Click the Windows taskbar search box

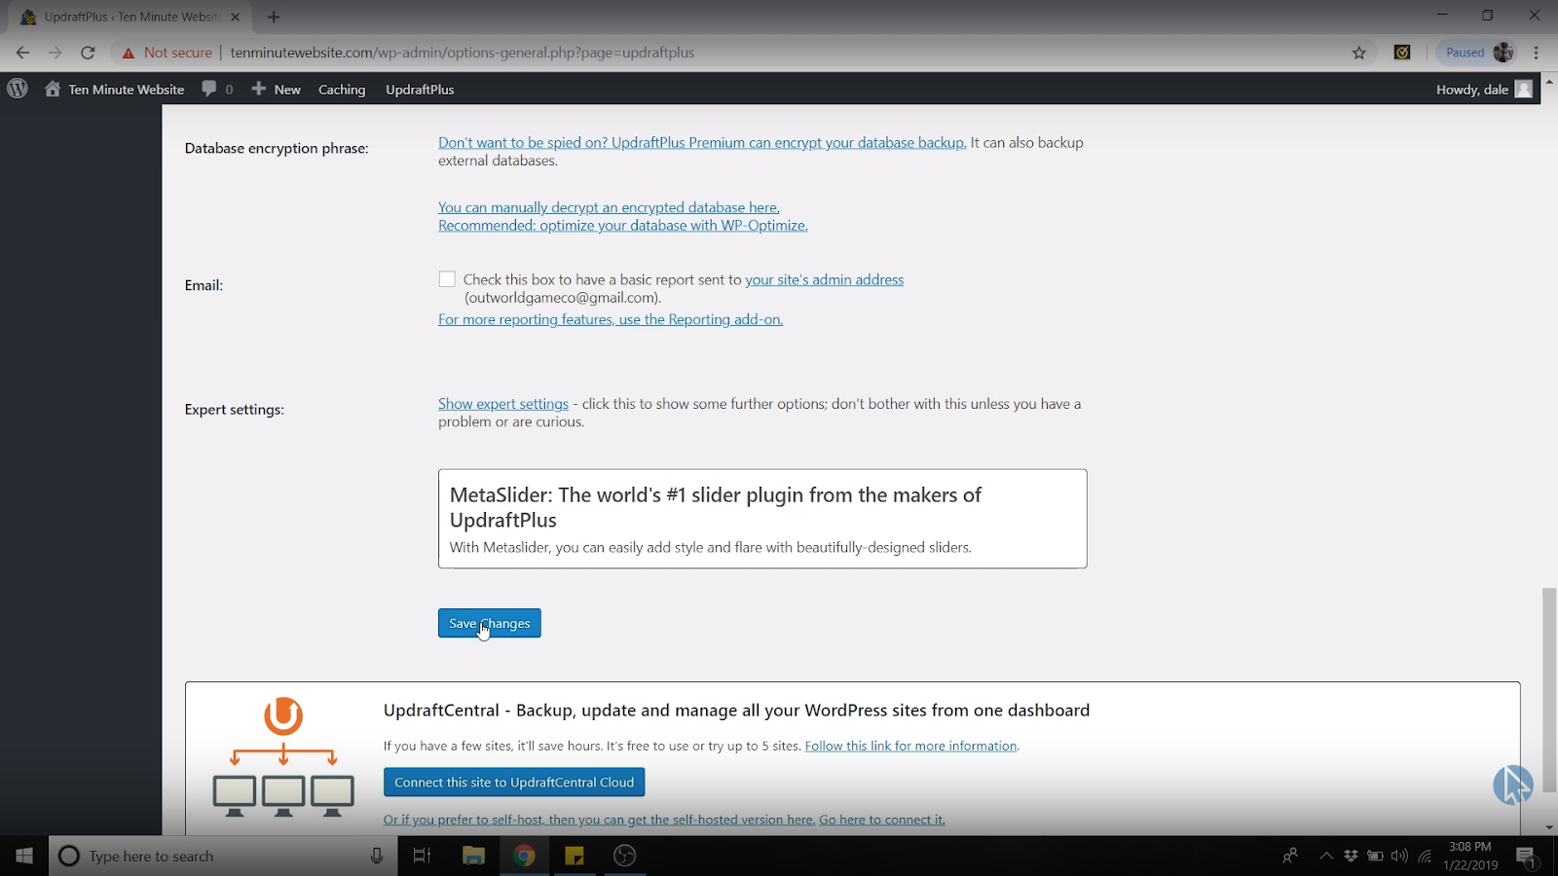point(223,856)
